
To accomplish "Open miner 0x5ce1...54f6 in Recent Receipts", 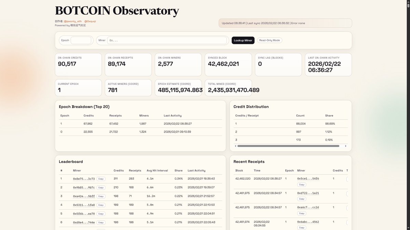I will point(308,179).
